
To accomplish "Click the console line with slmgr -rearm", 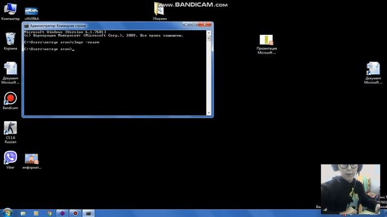I will tap(62, 42).
